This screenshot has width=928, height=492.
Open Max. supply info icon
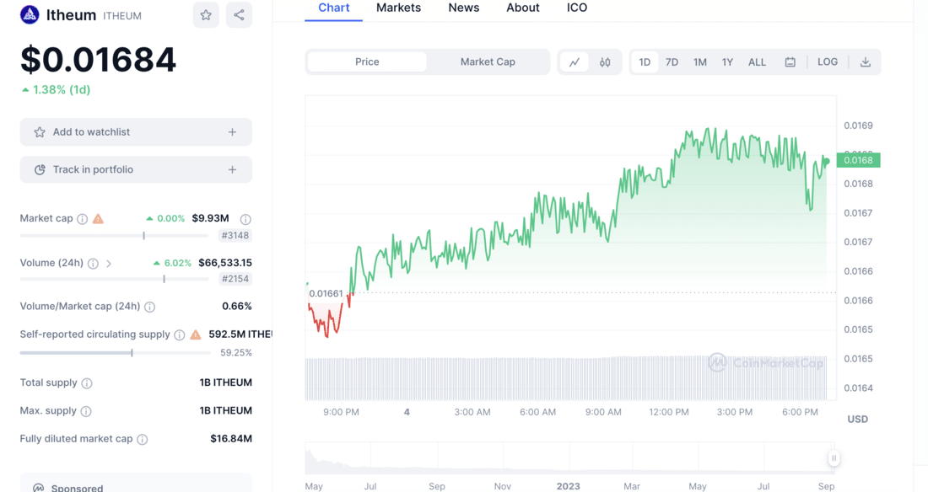(86, 411)
